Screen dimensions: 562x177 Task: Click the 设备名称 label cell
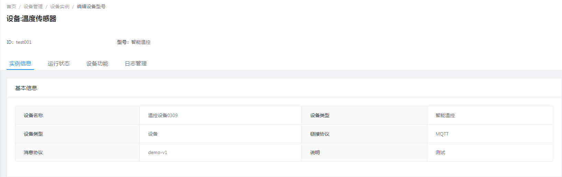(x=33, y=115)
